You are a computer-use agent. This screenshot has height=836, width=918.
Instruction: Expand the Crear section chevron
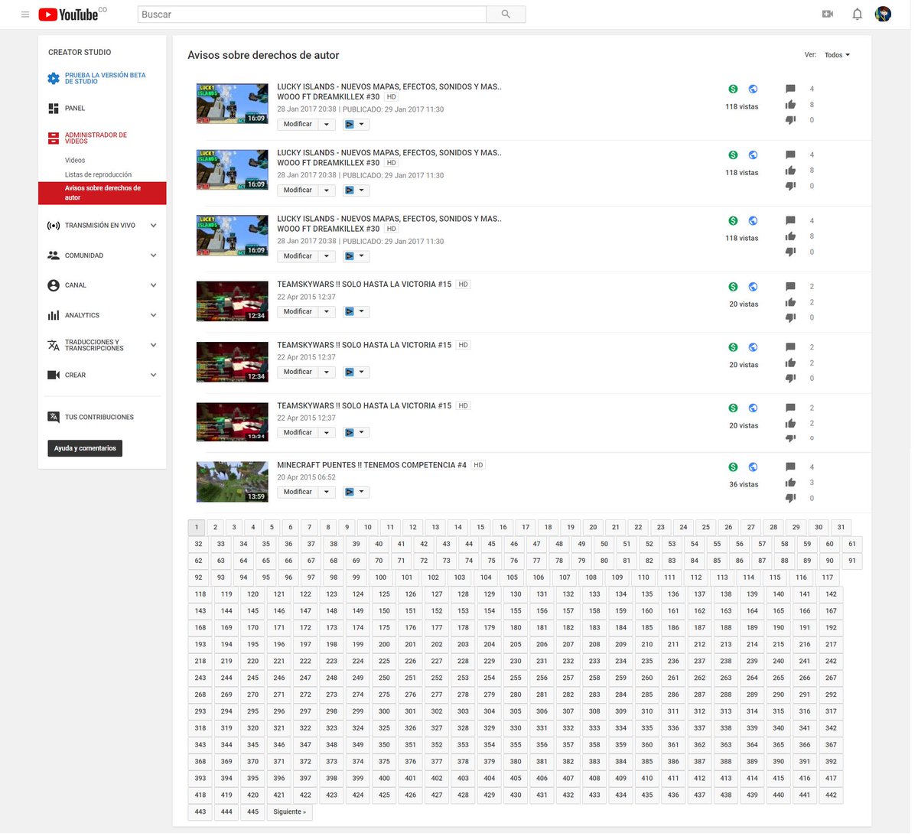pyautogui.click(x=154, y=375)
